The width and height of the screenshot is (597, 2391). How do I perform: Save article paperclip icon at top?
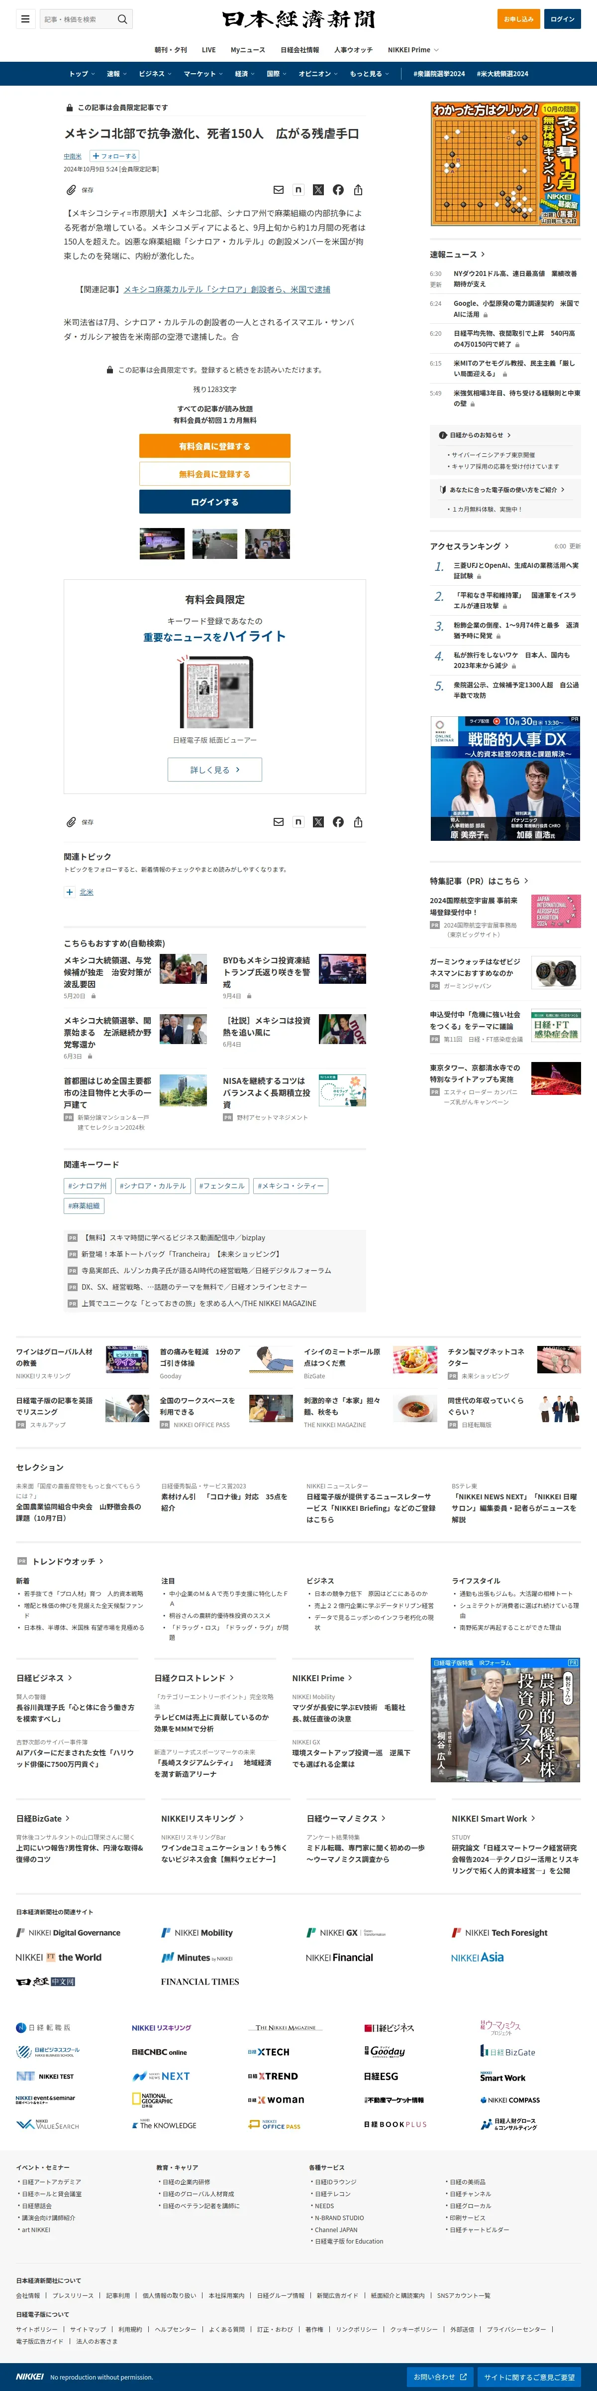tap(71, 189)
